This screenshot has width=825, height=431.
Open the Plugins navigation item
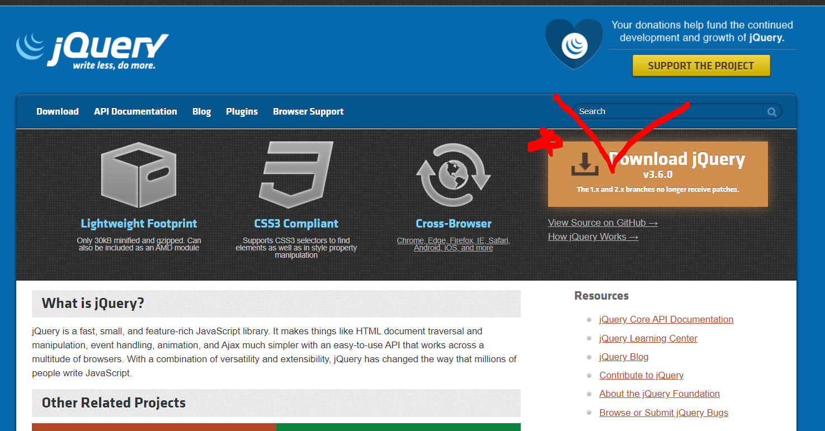pyautogui.click(x=242, y=112)
